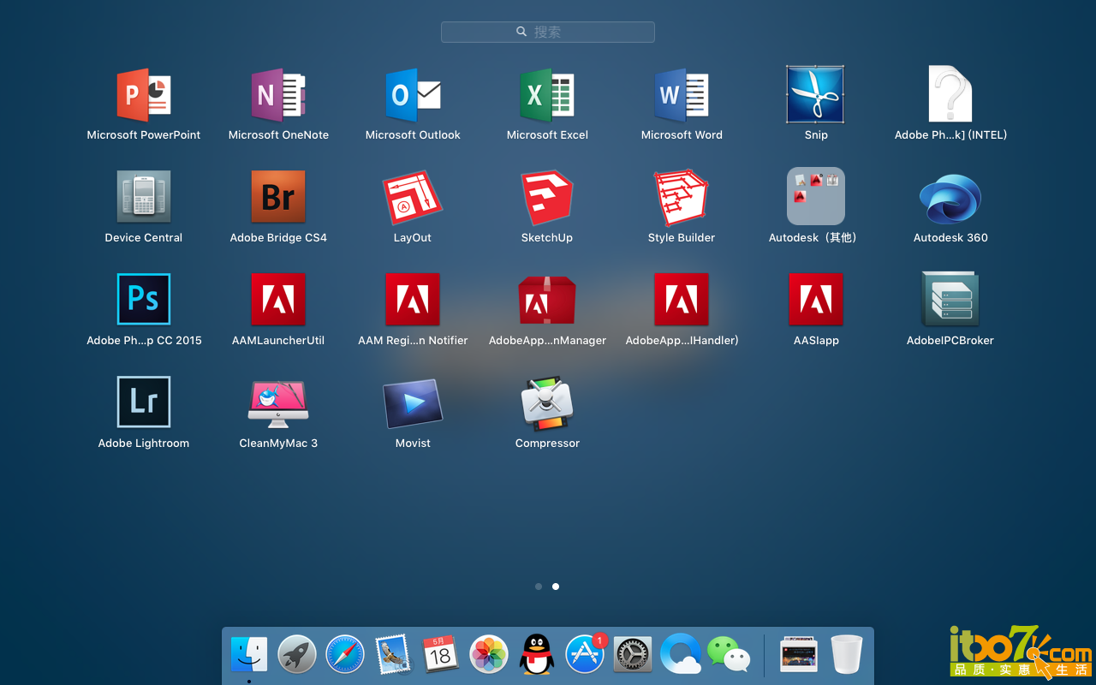Open Microsoft Word
Viewport: 1096px width, 685px height.
tap(682, 95)
